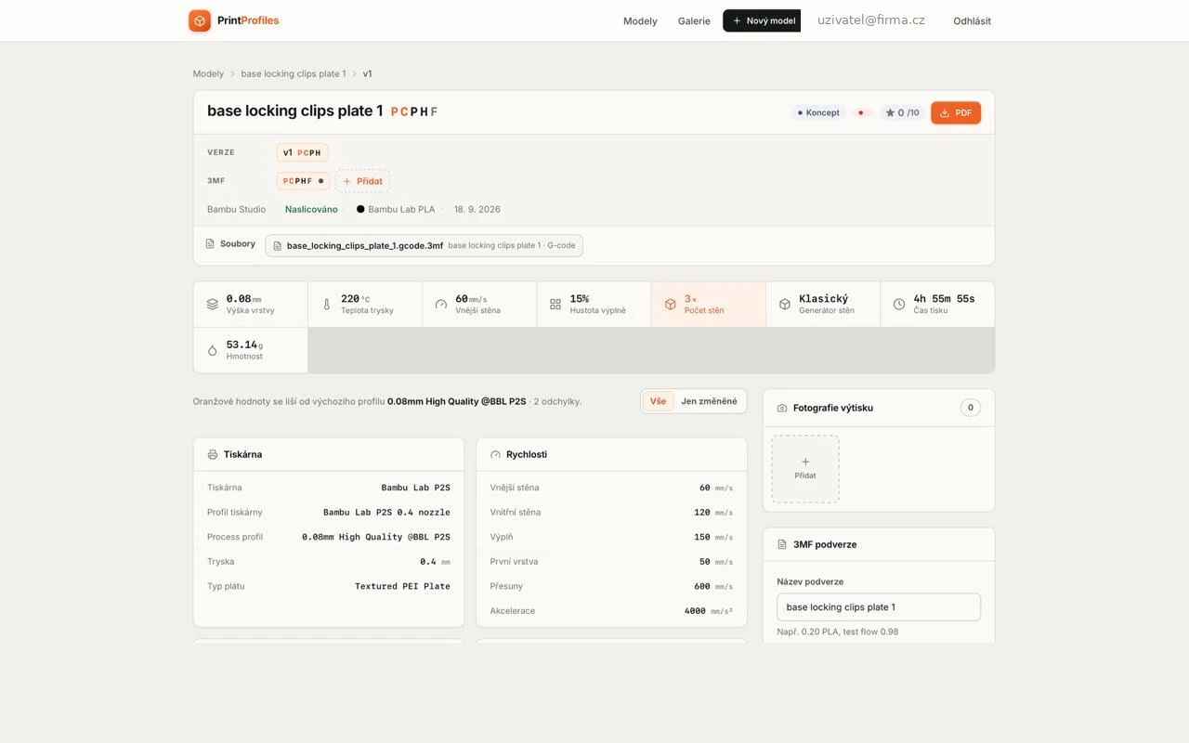This screenshot has width=1189, height=743.
Task: Click the wall generator box icon
Action: (785, 304)
